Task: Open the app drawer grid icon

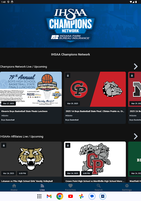Action: pyautogui.click(x=39, y=196)
